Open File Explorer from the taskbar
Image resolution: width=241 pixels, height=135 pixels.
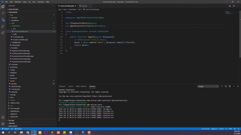[21, 132]
